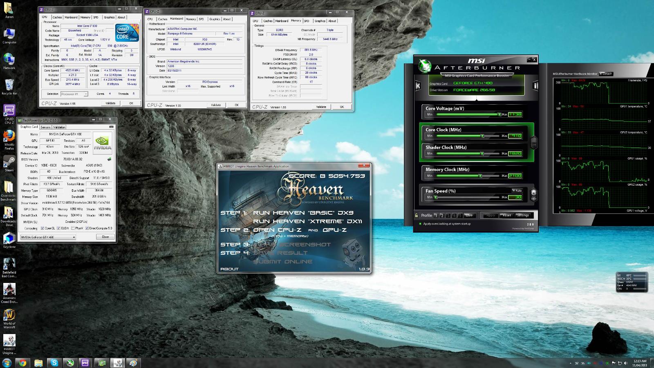The width and height of the screenshot is (654, 368).
Task: Open the Overclocking Benchmarks folder
Action: tap(9, 191)
